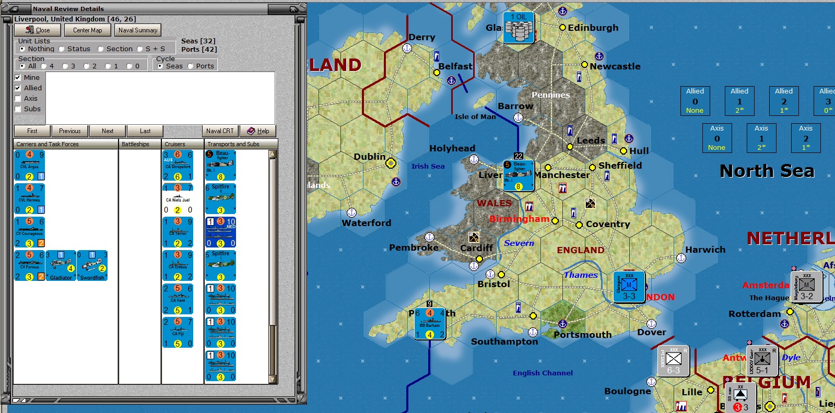Select the CA Fiji cruiser counter
835x413 pixels.
[178, 333]
